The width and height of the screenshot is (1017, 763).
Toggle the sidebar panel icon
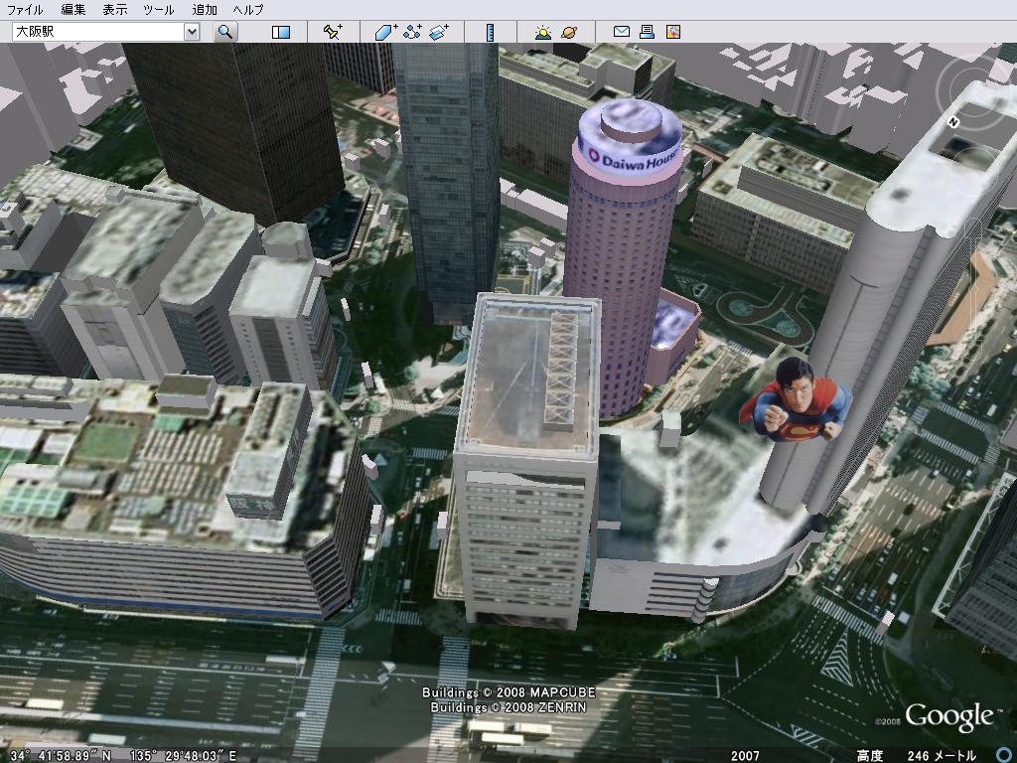pos(281,32)
